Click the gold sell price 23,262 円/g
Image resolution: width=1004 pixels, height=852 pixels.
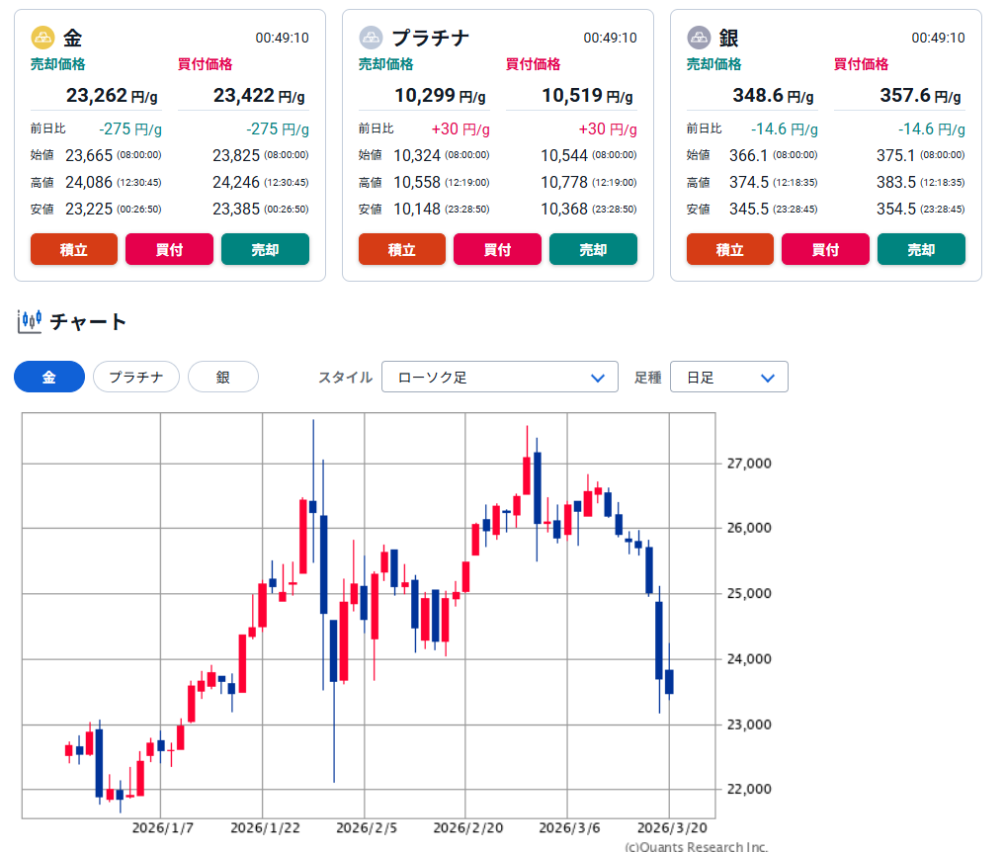96,96
